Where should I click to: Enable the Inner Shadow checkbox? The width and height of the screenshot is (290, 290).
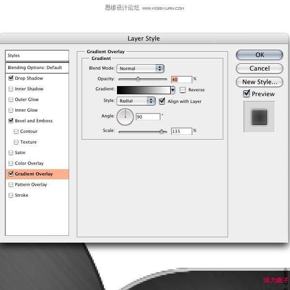tap(11, 89)
